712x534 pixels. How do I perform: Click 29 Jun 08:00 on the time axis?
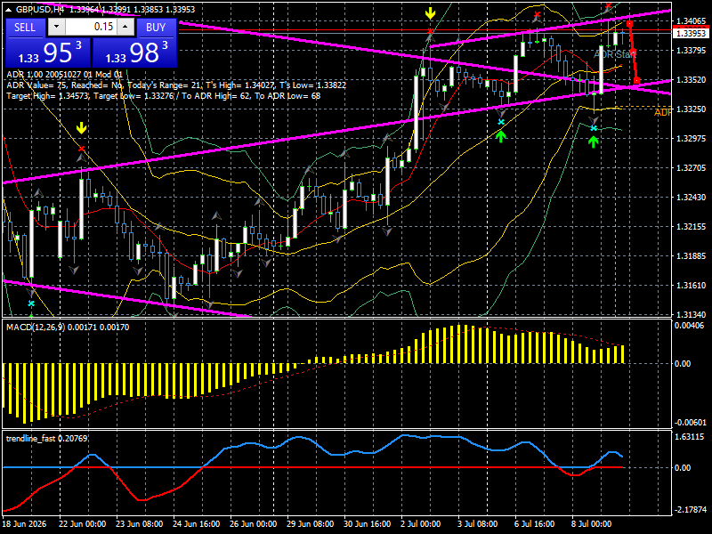(311, 524)
